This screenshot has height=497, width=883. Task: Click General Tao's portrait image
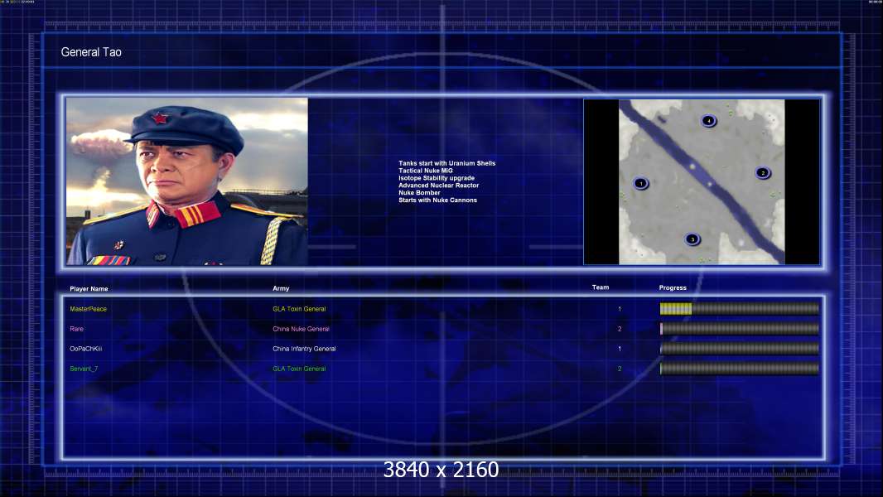point(187,181)
